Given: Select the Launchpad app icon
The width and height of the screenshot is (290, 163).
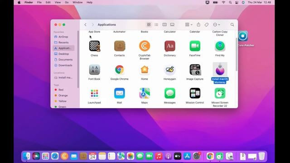Looking at the screenshot, I should click(95, 93).
